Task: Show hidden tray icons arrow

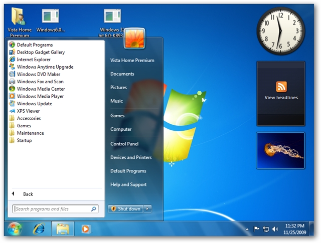Action: pyautogui.click(x=247, y=229)
